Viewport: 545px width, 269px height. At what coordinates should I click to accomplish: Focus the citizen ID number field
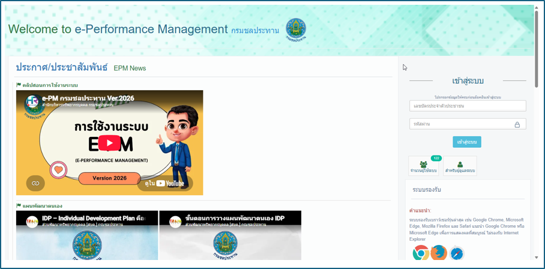[x=468, y=106]
